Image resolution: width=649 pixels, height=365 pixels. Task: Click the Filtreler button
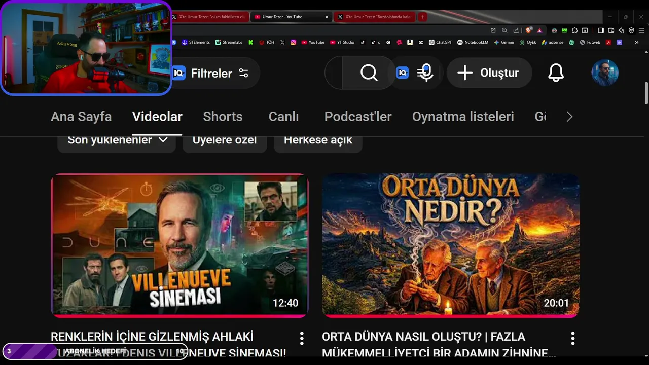pos(215,73)
